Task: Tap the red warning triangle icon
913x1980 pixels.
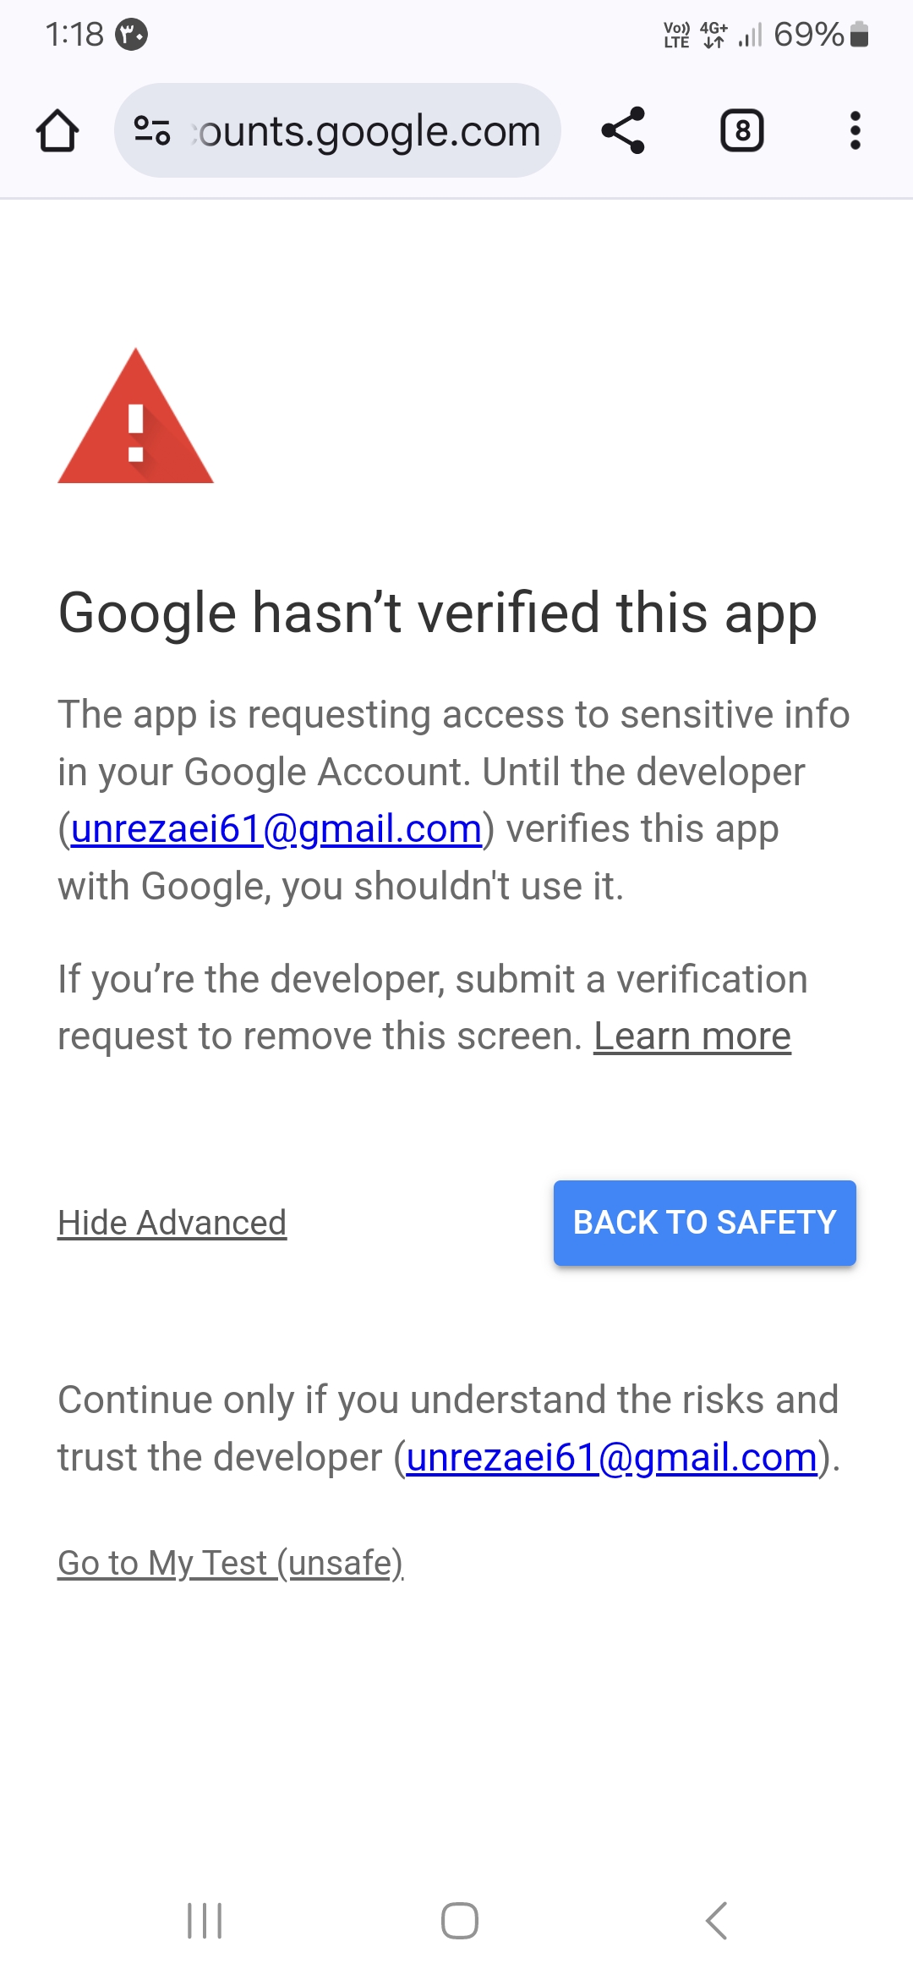Action: point(135,419)
